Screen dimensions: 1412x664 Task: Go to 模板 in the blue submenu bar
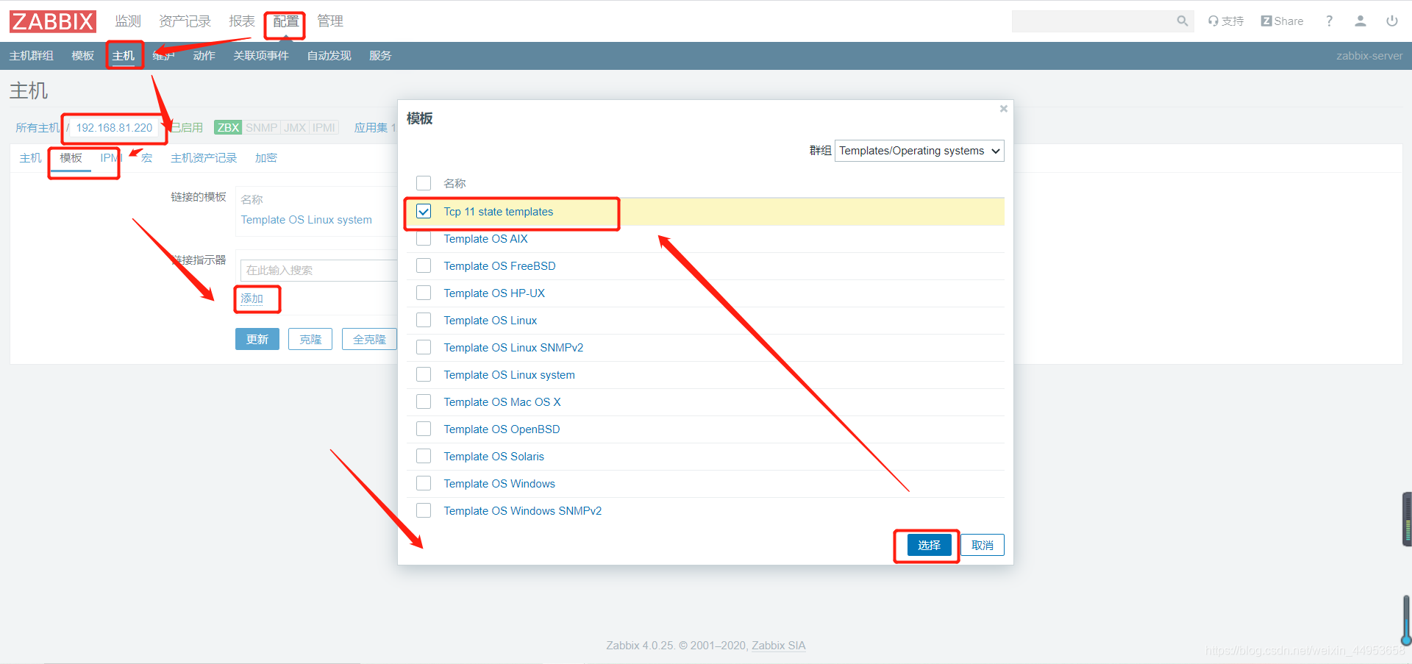pyautogui.click(x=83, y=56)
